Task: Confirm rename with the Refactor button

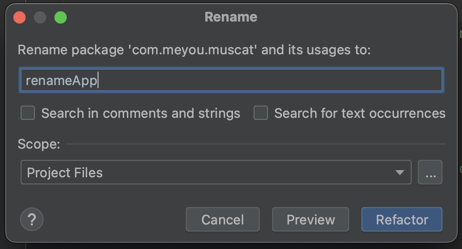Action: [x=402, y=219]
